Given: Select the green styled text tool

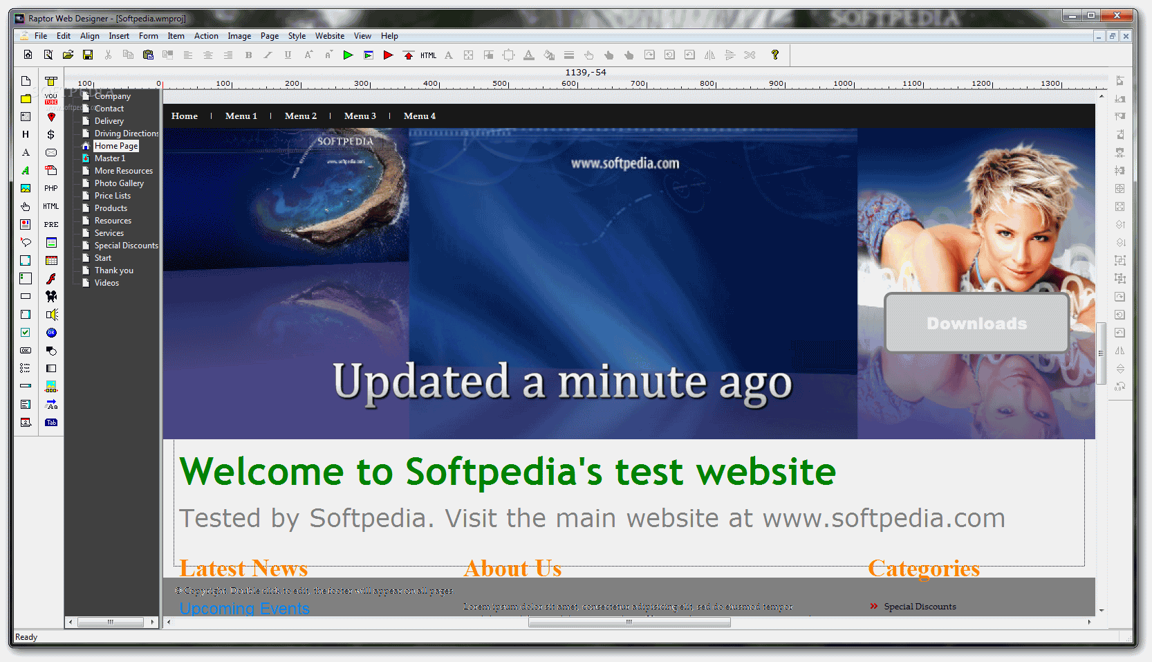Looking at the screenshot, I should coord(26,170).
